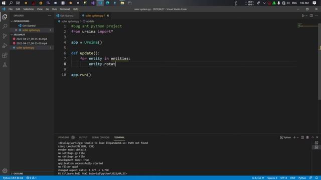Open Windows Action Center notifications

point(314,3)
